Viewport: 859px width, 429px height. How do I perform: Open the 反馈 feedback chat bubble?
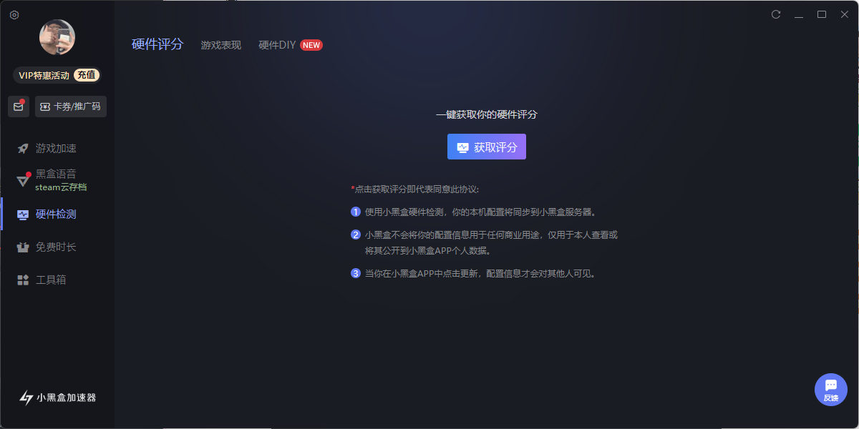(830, 389)
